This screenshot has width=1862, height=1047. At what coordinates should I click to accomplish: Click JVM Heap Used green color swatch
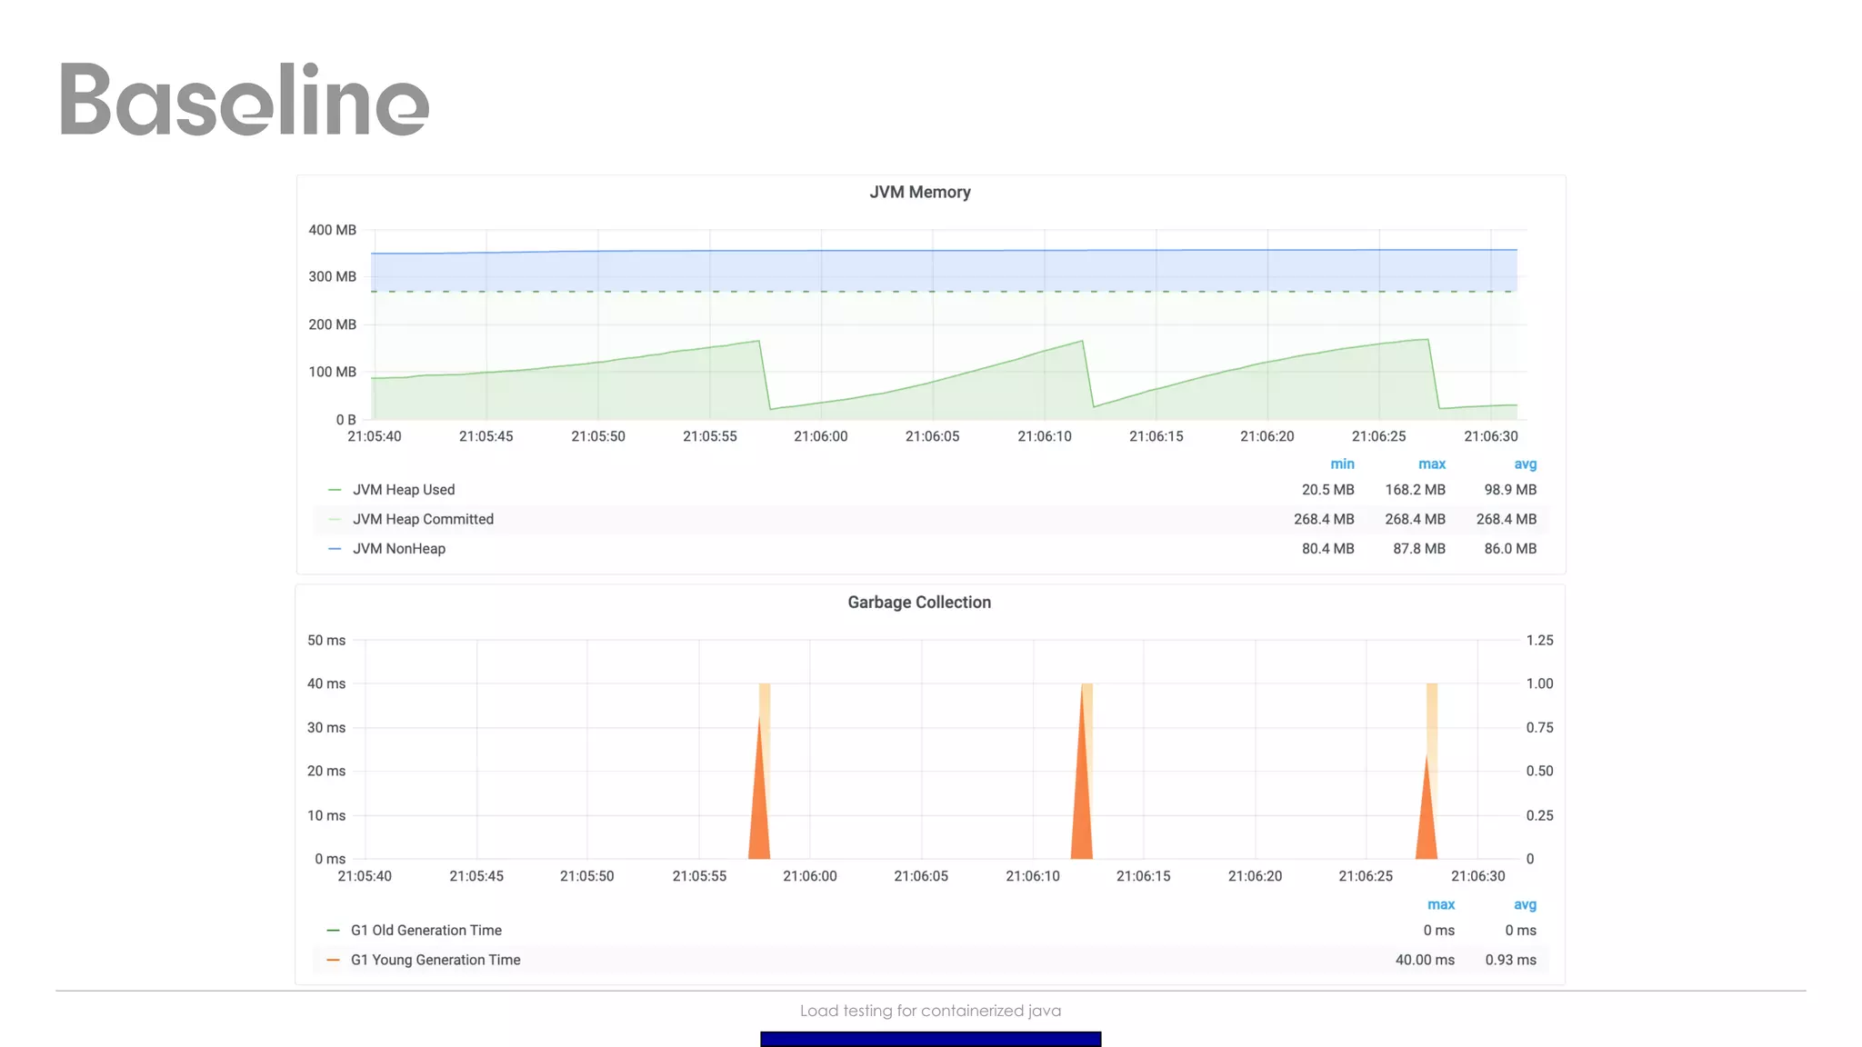click(x=335, y=490)
